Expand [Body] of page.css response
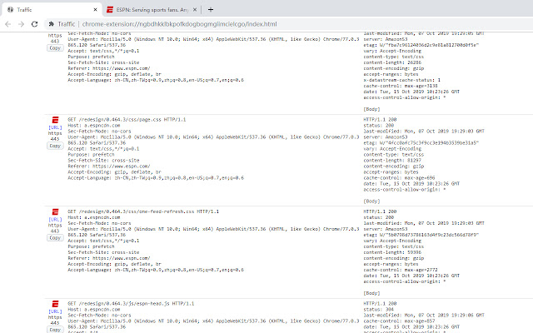 tap(374, 201)
